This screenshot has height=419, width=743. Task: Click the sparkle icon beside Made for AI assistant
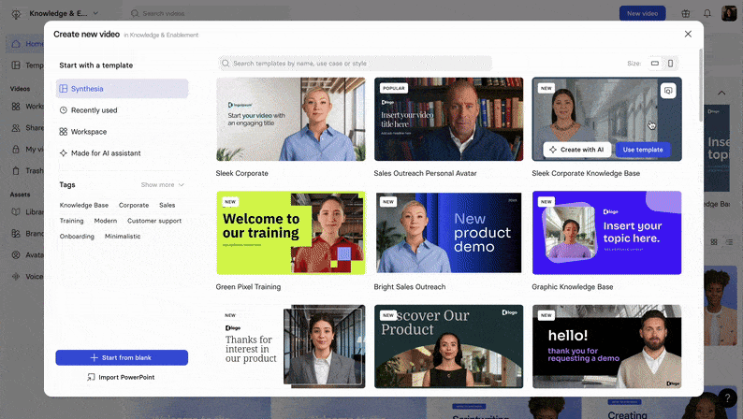(x=63, y=153)
